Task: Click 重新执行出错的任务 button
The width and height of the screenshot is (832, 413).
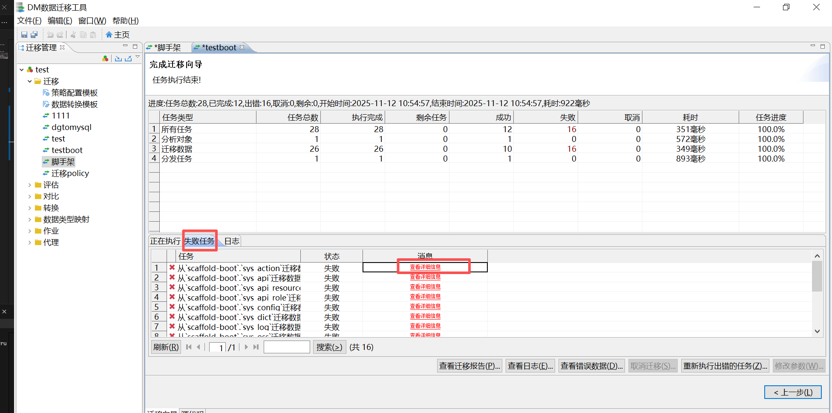Action: click(x=725, y=366)
